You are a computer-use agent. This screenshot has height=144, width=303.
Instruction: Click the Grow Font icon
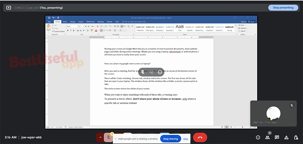pos(86,26)
